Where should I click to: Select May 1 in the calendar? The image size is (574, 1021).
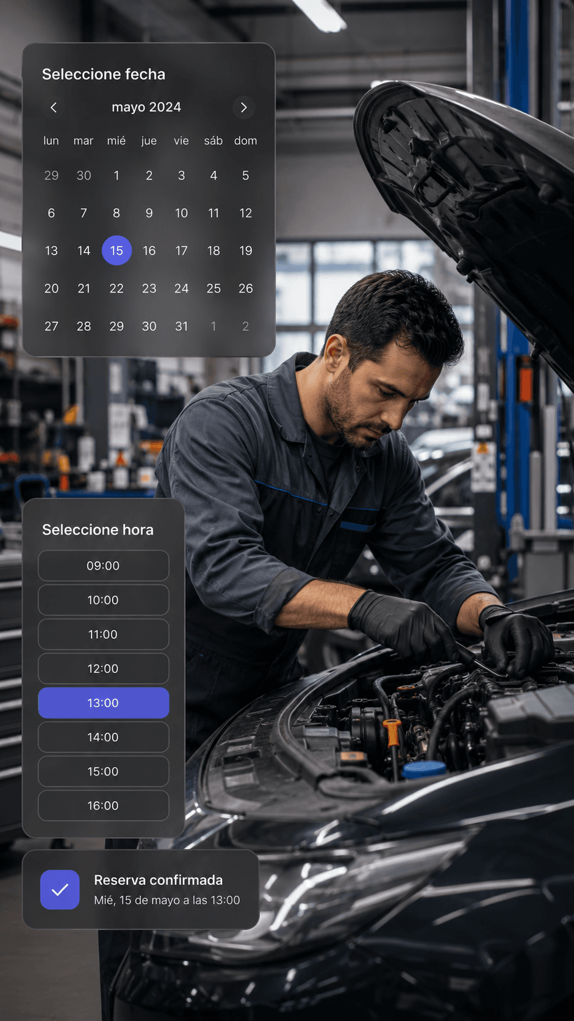tap(117, 175)
